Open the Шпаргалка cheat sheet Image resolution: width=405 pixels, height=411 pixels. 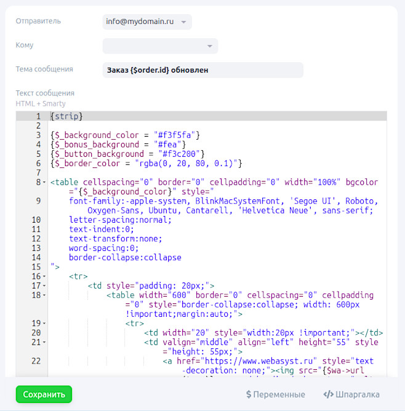(x=351, y=394)
